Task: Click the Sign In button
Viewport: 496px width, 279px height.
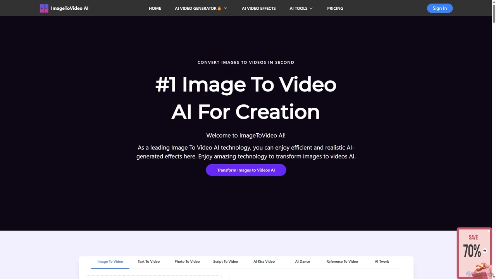Action: coord(440,8)
